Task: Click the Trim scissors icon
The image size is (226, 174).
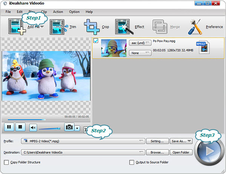Action: [x=59, y=27]
